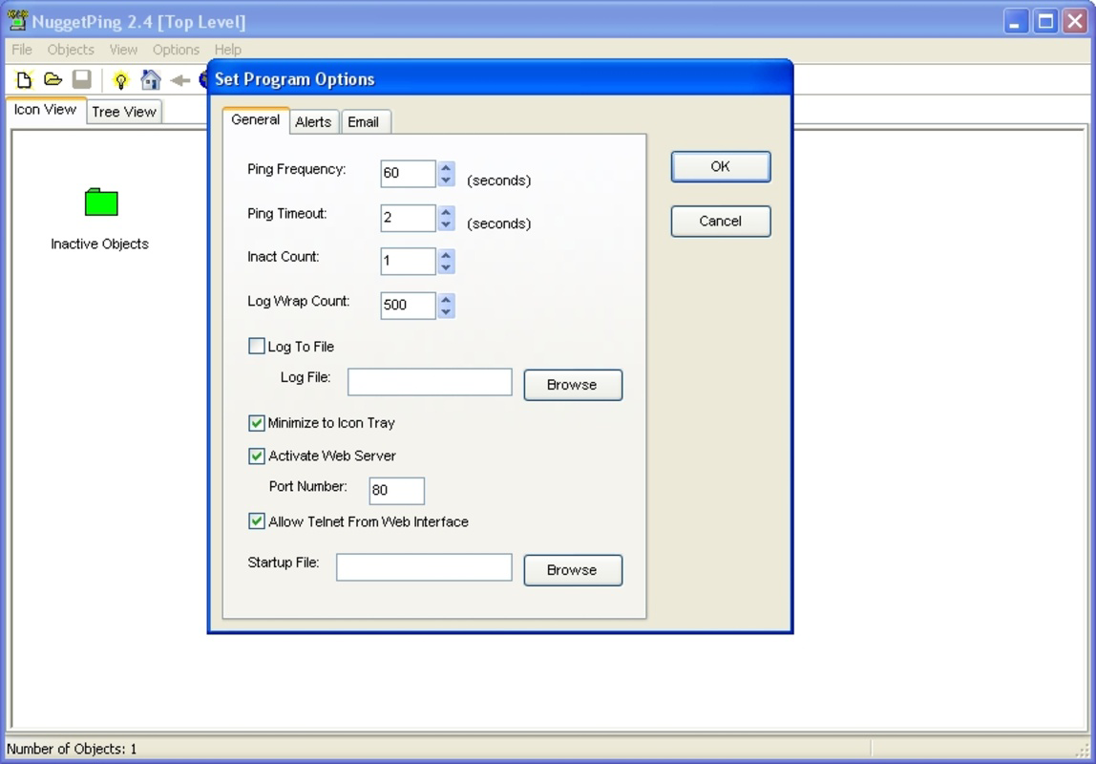Increase Log Wrap Count with up arrow

click(446, 300)
